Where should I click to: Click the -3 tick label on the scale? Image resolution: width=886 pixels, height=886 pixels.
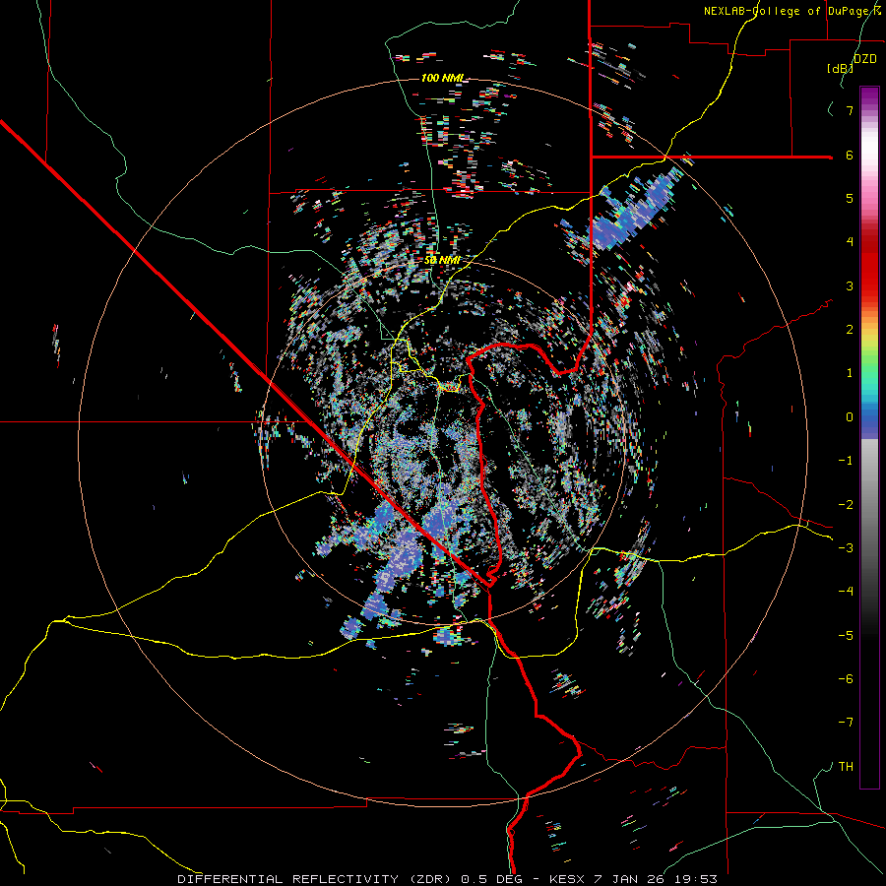click(x=846, y=548)
